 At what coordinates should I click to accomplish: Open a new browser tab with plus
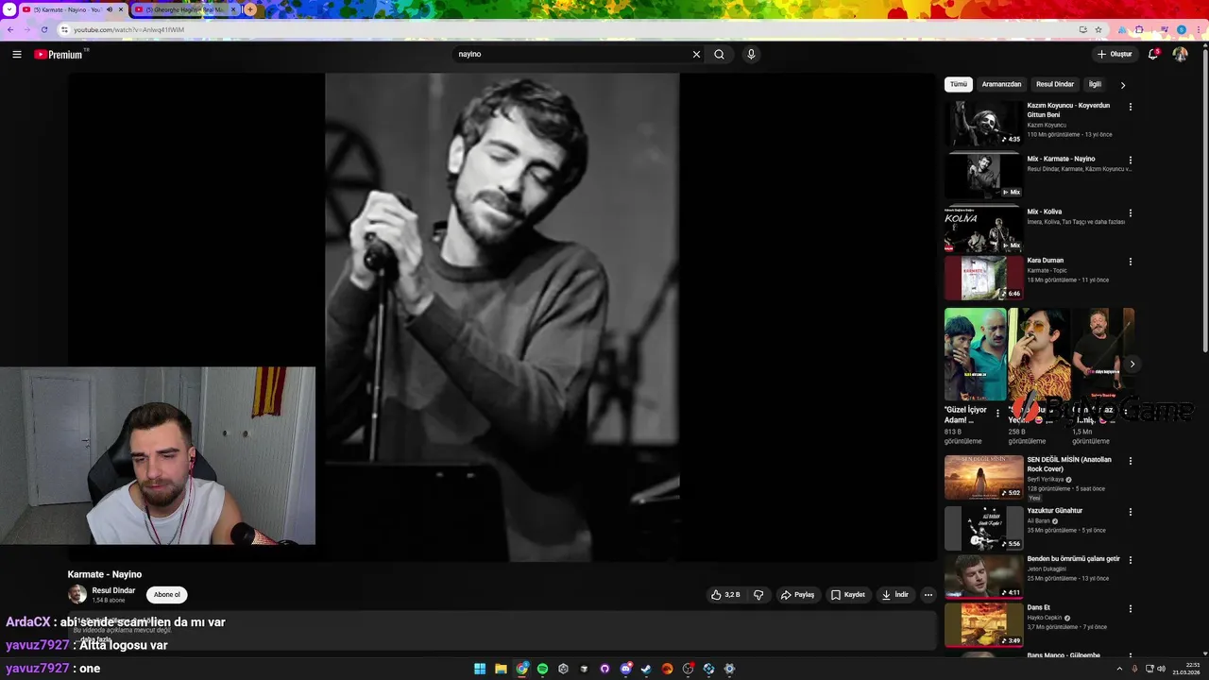(250, 9)
